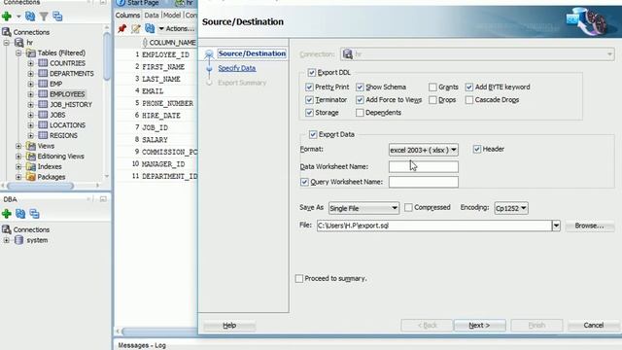Screen dimensions: 622x350
Task: Click Refresh icon in table Columns toolbar
Action: coord(150,28)
